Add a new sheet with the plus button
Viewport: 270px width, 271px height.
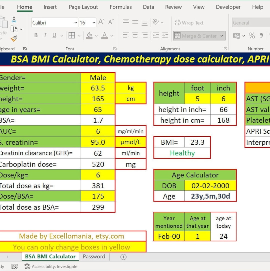(x=123, y=257)
